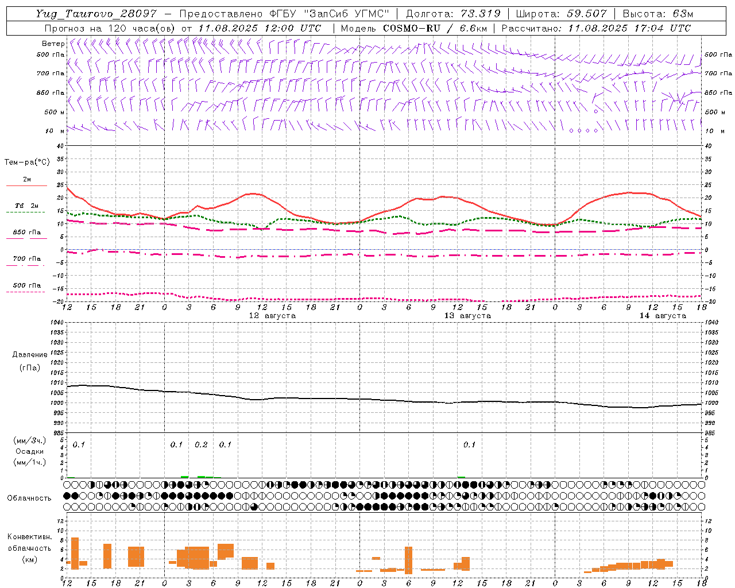
Task: Click the (мм/3ч.) precipitation unit label
Action: (x=30, y=440)
